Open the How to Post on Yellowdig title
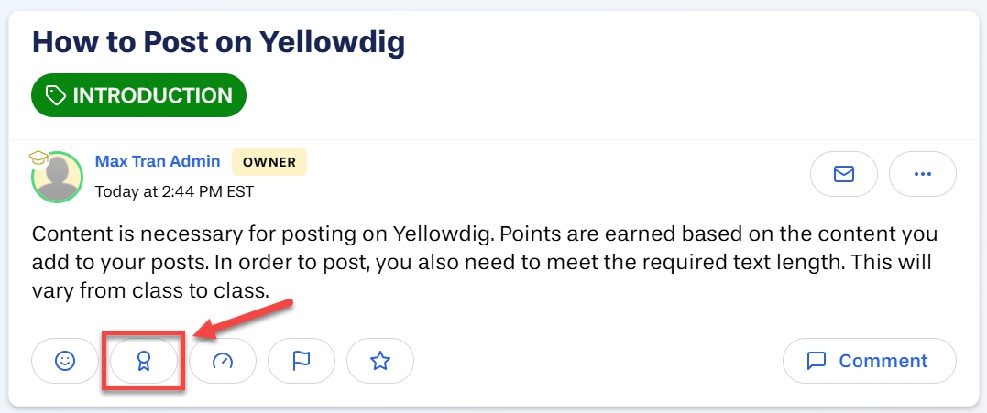The height and width of the screenshot is (413, 987). (218, 43)
